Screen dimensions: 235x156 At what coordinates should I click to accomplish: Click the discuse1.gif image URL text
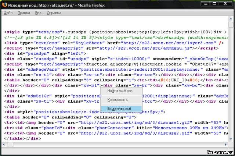pyautogui.click(x=135, y=123)
